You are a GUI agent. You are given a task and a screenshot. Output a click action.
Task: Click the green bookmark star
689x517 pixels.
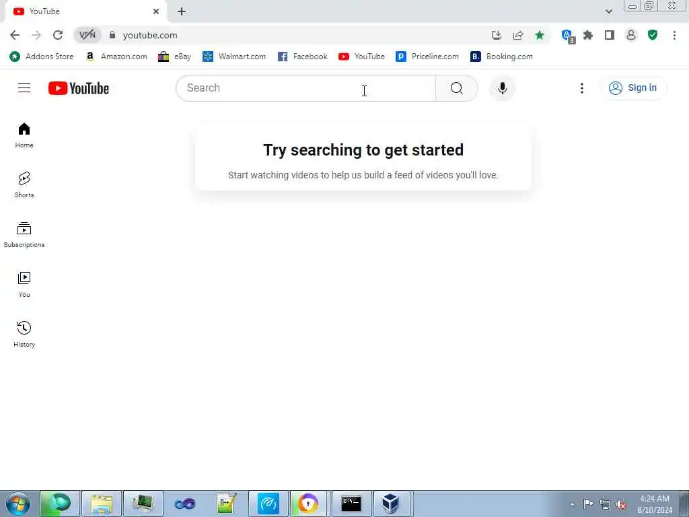point(540,35)
